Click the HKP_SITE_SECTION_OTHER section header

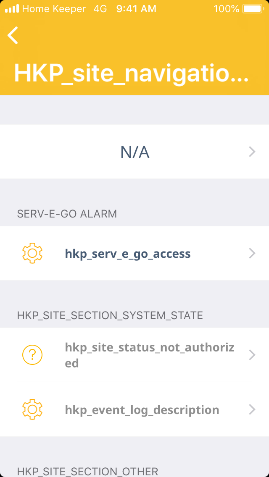pos(87,471)
